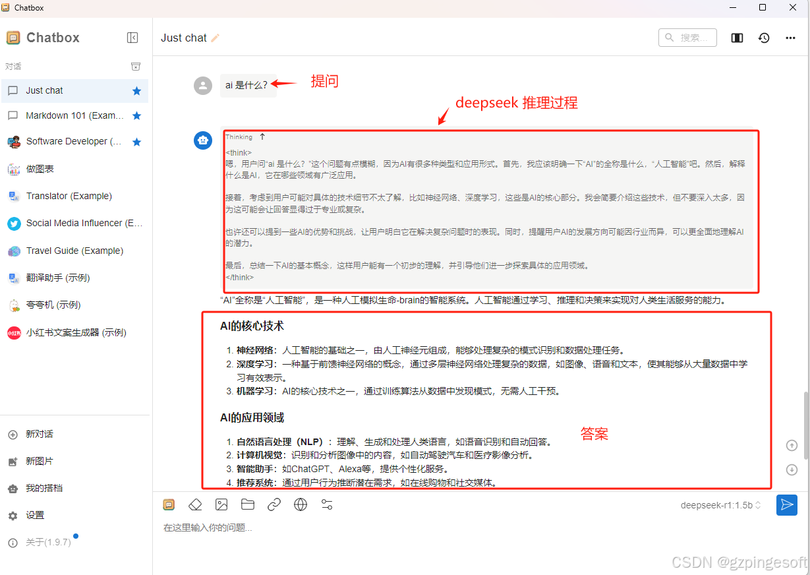Click the Chatbox logo in the sidebar header
Image resolution: width=810 pixels, height=575 pixels.
point(13,38)
